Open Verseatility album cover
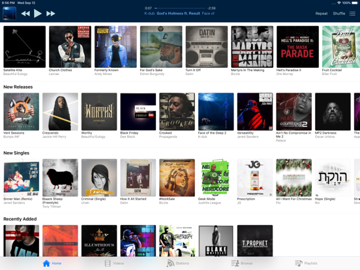The height and width of the screenshot is (270, 360). (255, 112)
